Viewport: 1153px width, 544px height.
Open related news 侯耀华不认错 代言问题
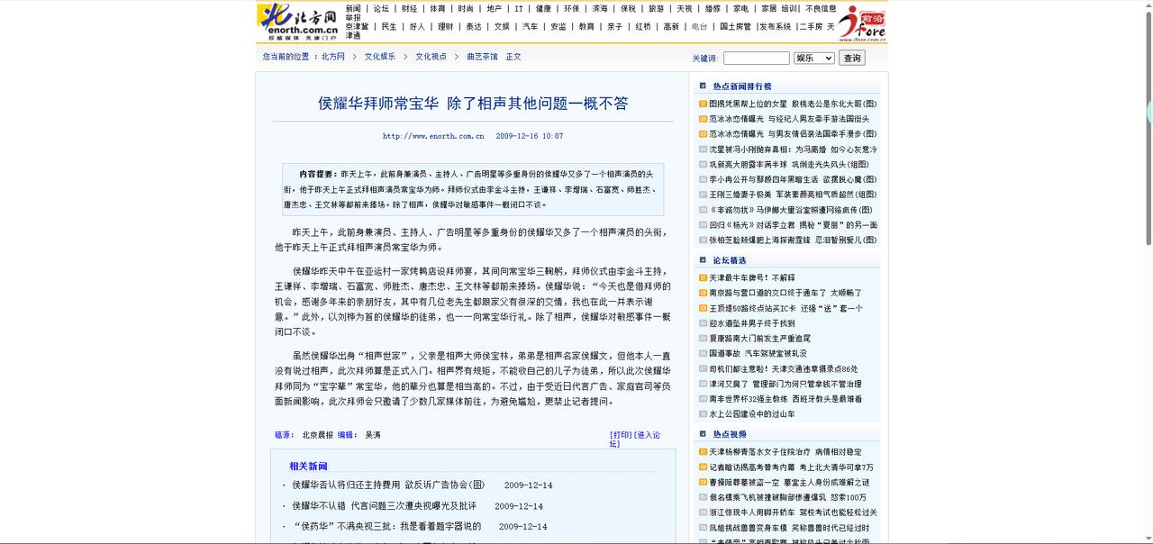click(384, 506)
